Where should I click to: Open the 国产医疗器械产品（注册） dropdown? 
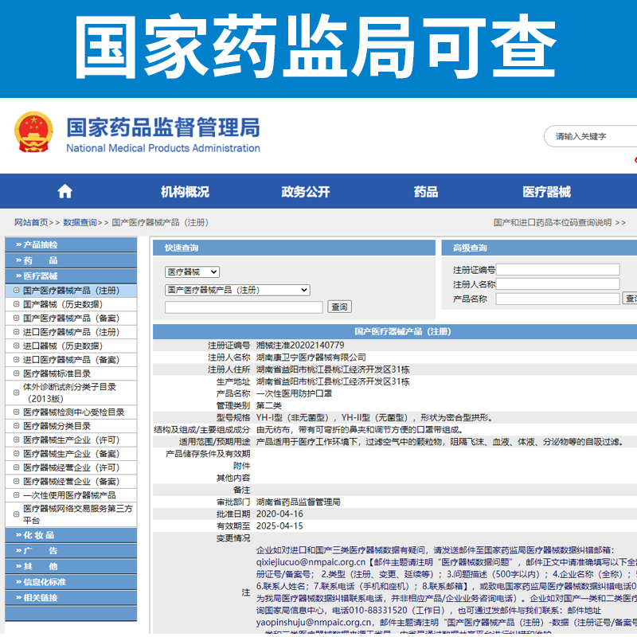(x=237, y=290)
